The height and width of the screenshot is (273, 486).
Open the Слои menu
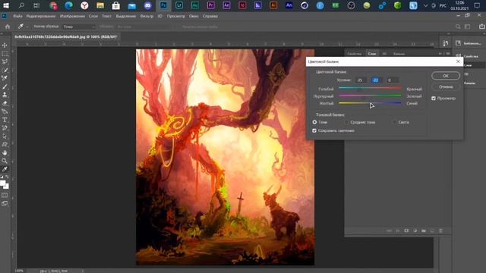coord(93,16)
